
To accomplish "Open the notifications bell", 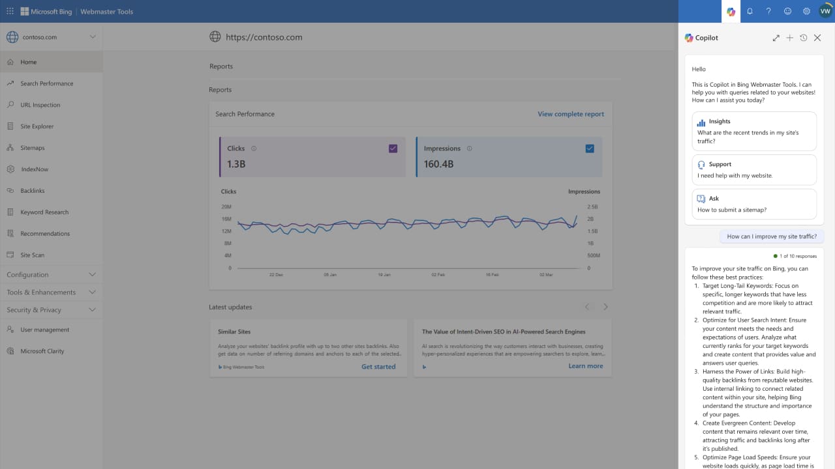I will pyautogui.click(x=750, y=11).
